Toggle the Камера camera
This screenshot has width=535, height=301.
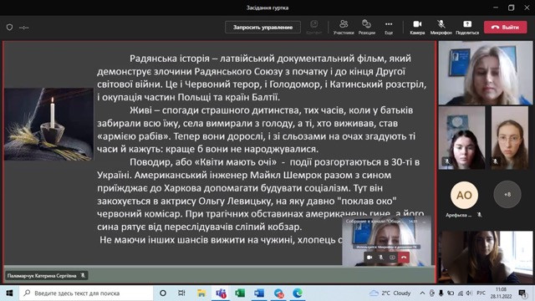(417, 28)
